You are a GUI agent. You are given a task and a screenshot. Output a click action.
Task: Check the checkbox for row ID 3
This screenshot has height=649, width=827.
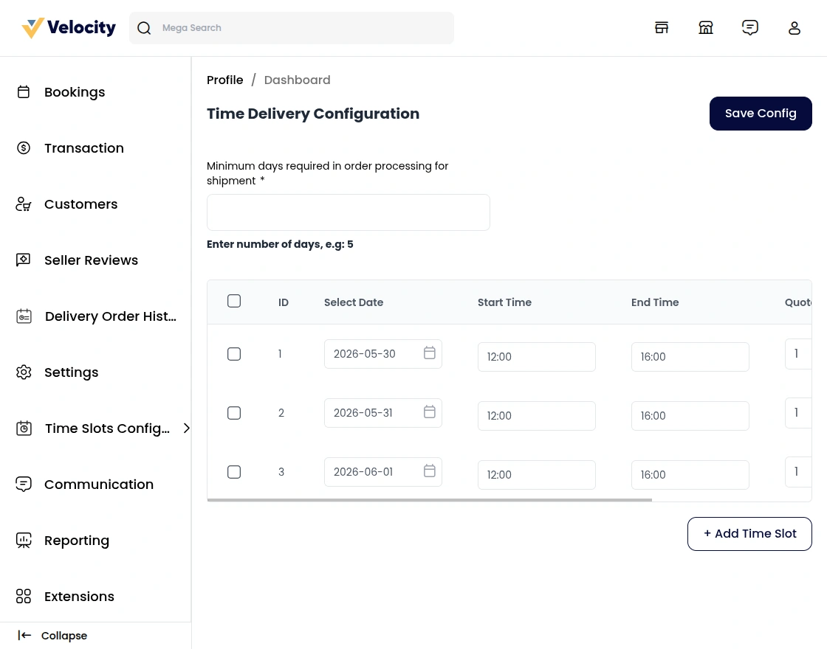[234, 472]
